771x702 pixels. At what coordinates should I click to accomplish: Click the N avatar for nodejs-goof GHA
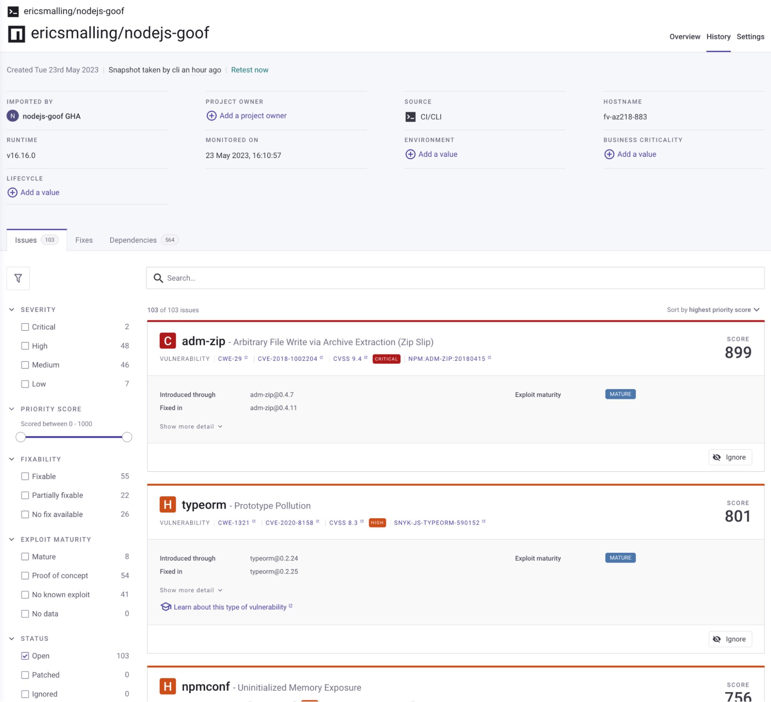tap(13, 116)
